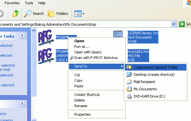Open the Views dropdown arrow
Viewport: 191px width, 121px height.
coord(83,14)
